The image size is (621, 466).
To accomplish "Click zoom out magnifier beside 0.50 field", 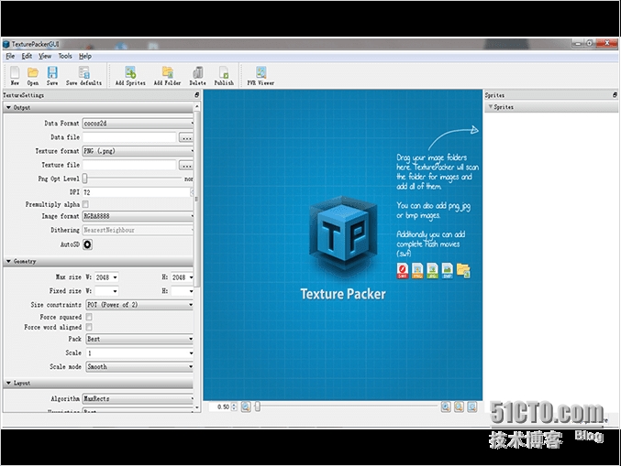I will point(246,406).
